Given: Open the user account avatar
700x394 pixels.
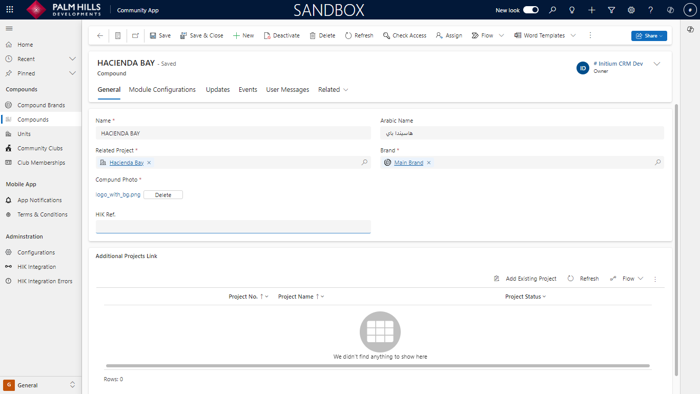Looking at the screenshot, I should (x=690, y=10).
